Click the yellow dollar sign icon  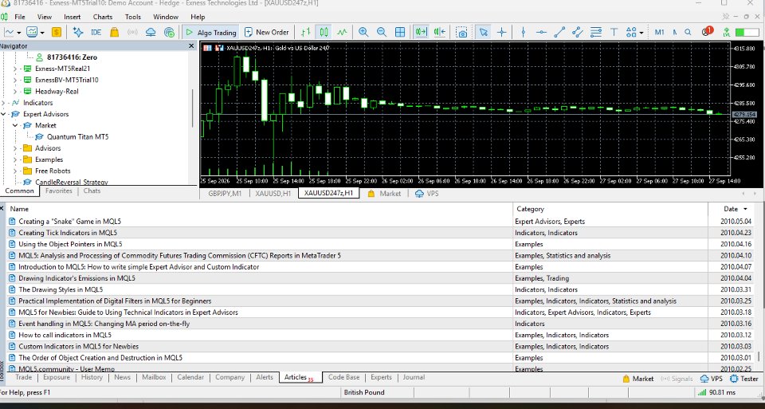[57, 32]
